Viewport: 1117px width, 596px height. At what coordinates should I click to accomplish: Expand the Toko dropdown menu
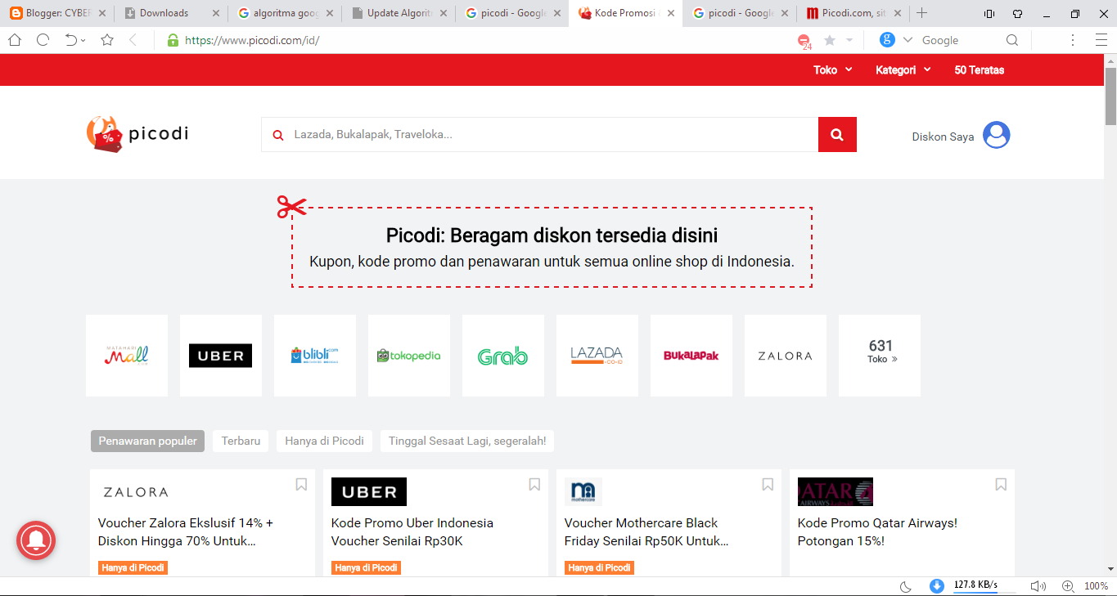833,69
